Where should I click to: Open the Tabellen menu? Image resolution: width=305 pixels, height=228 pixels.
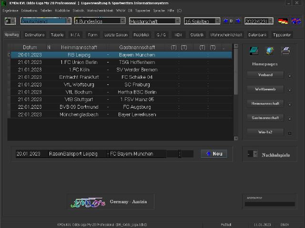tap(46, 10)
